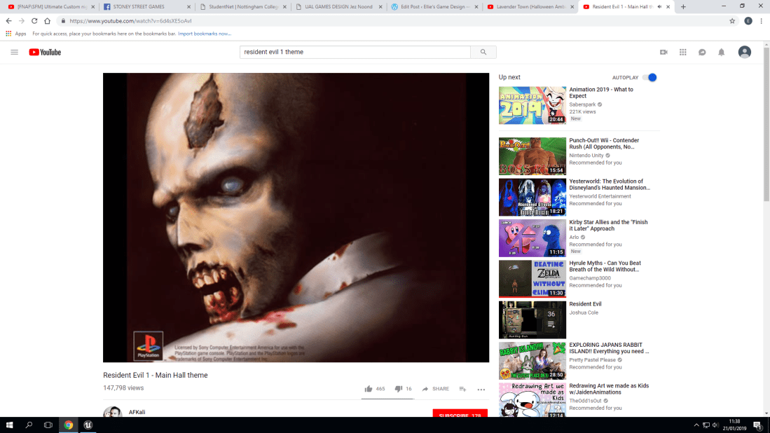The height and width of the screenshot is (433, 770).
Task: Click the search magnifier button
Action: click(x=483, y=53)
